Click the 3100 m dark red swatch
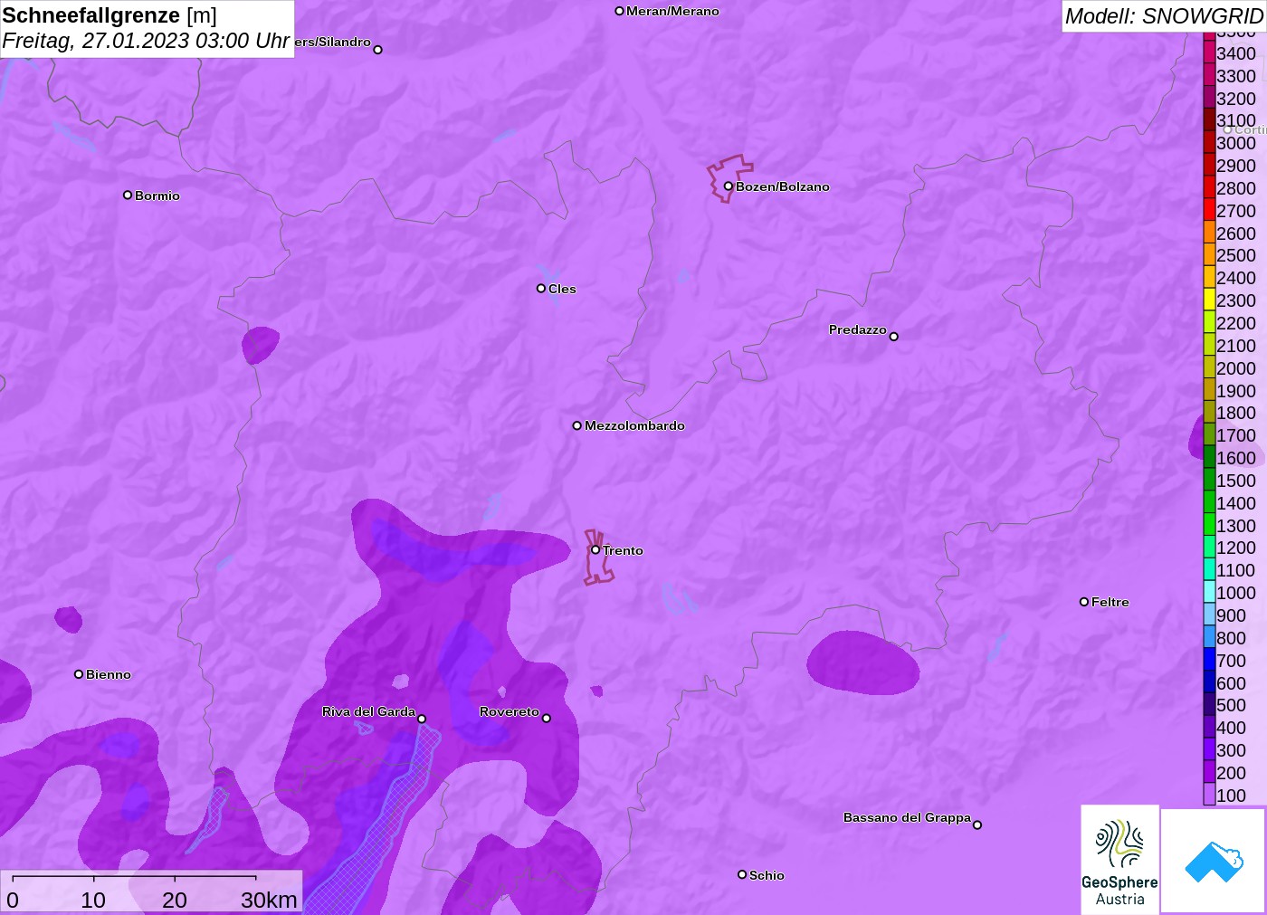Viewport: 1267px width, 915px height. coord(1209,120)
